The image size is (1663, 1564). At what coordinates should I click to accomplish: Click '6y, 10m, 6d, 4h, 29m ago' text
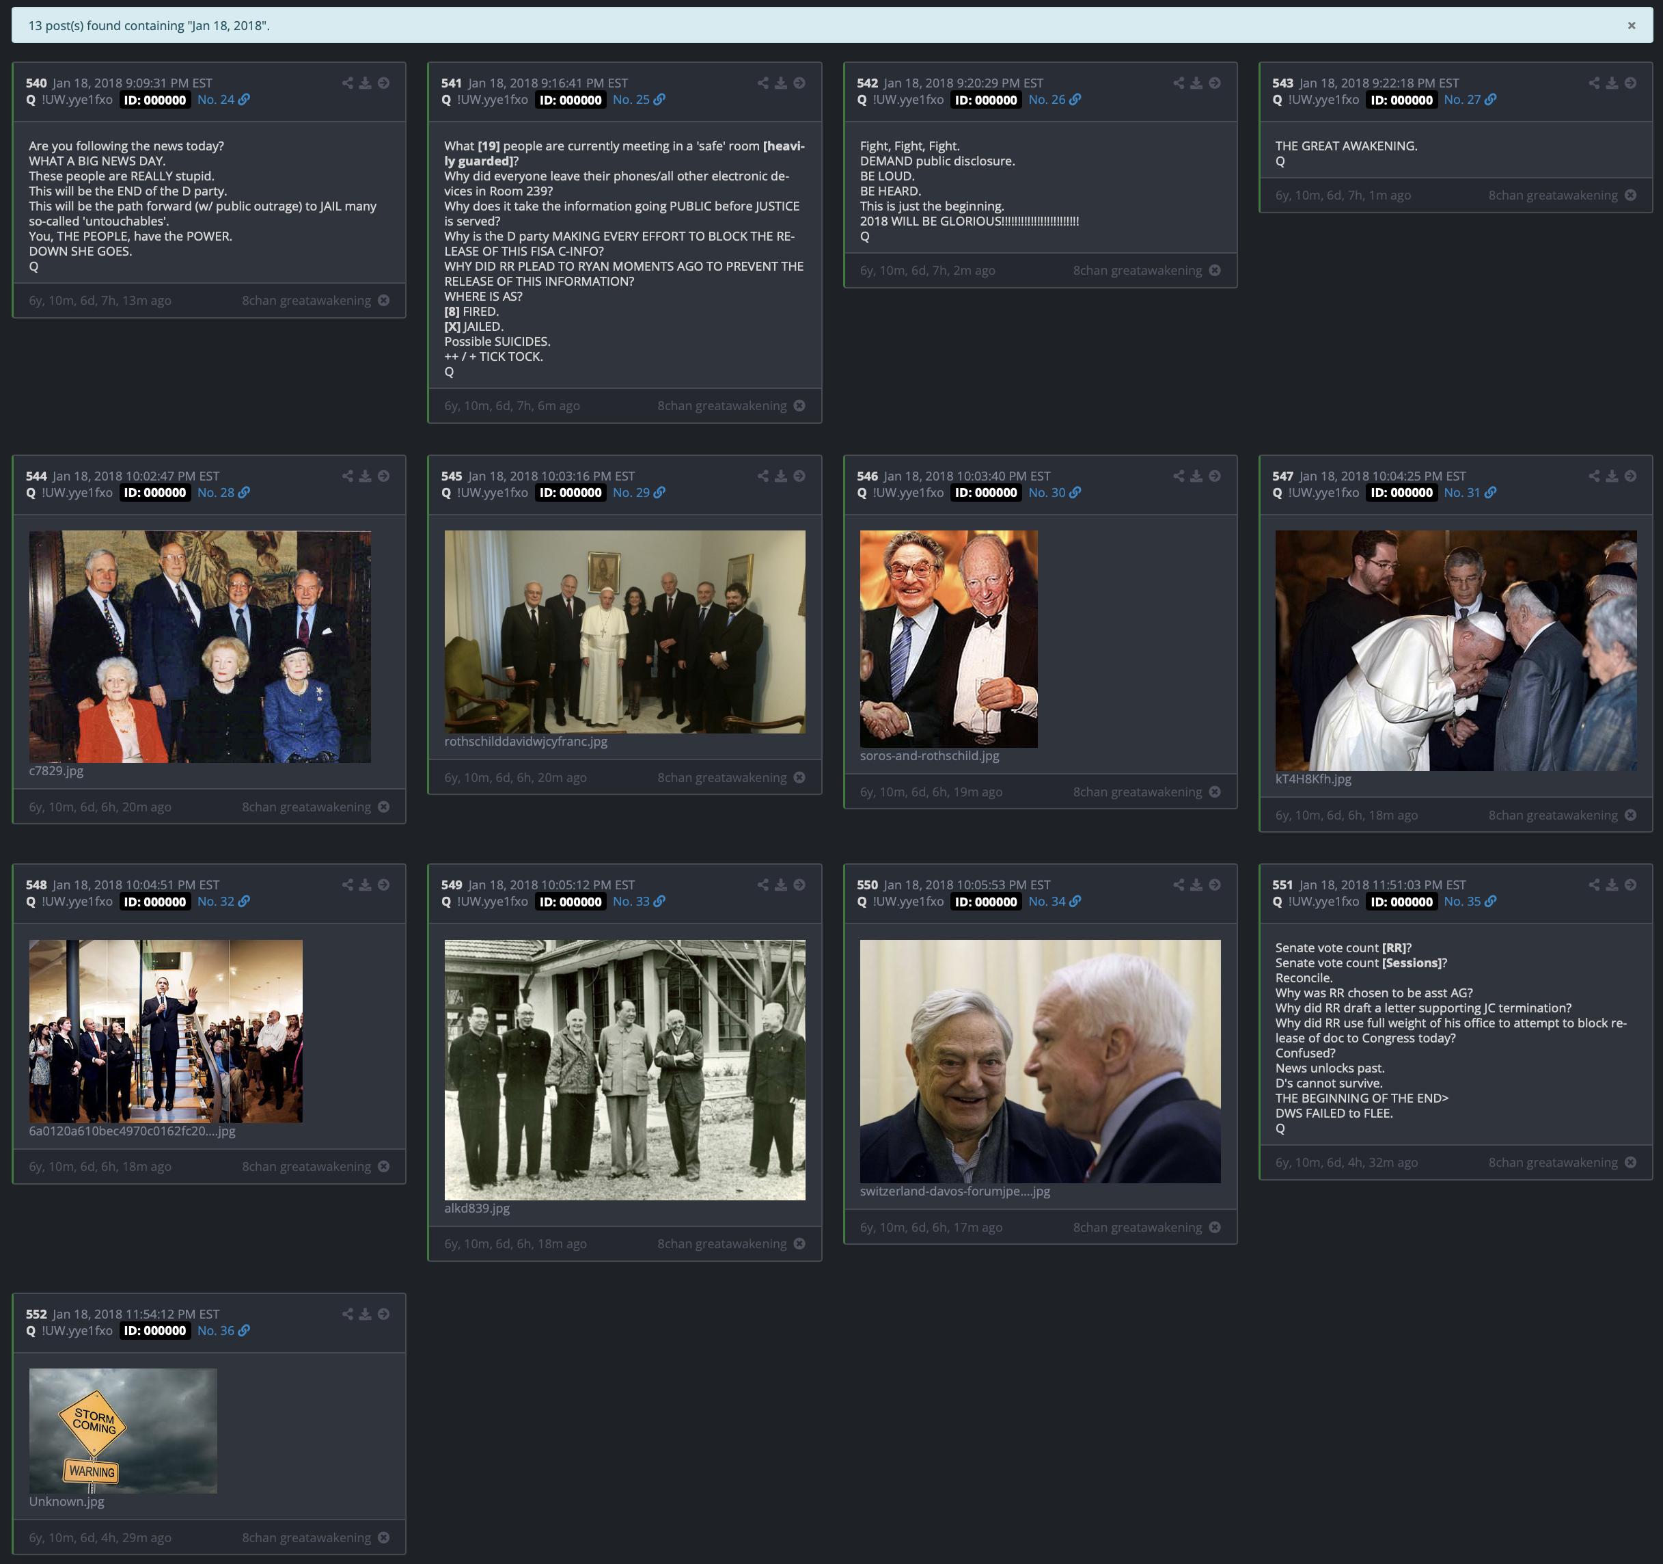click(x=100, y=1537)
